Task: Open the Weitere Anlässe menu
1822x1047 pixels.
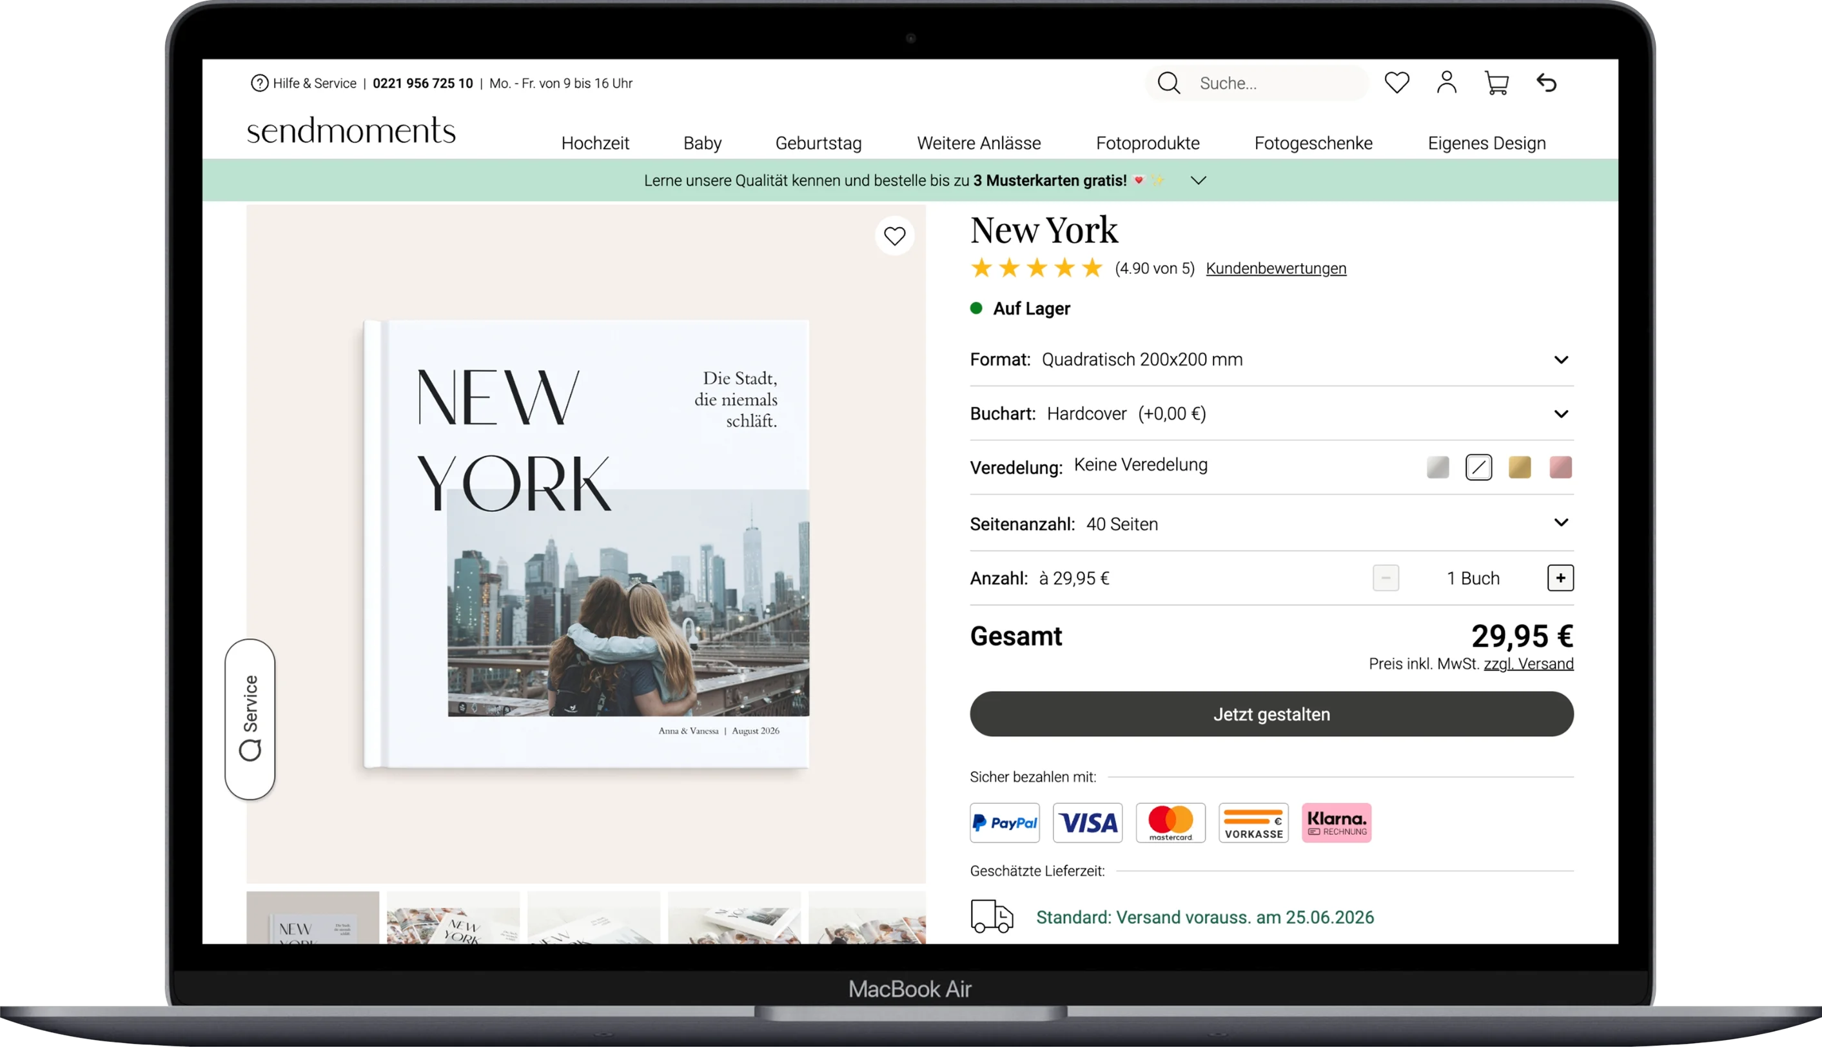Action: (979, 143)
